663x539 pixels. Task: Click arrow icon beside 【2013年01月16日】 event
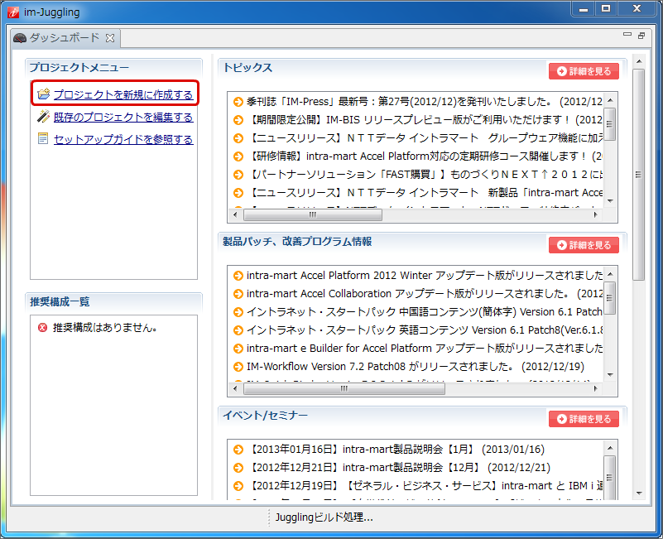point(238,450)
